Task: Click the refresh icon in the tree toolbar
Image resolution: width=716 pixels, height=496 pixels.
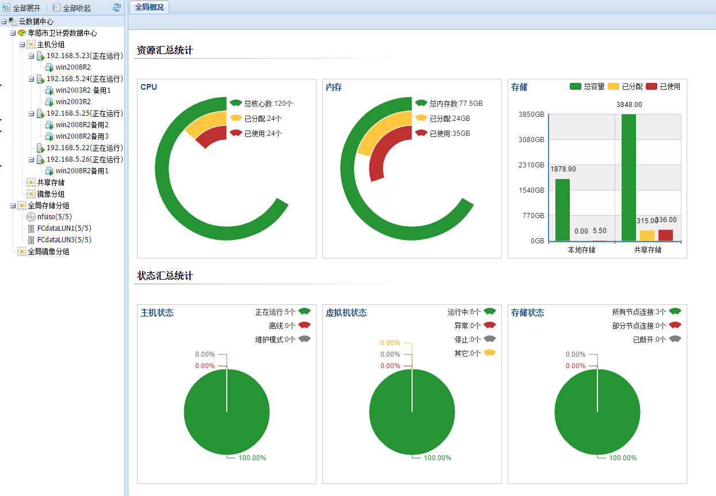Action: click(x=117, y=7)
